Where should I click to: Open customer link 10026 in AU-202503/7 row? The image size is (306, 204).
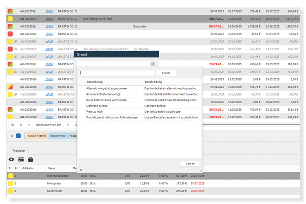(49, 34)
